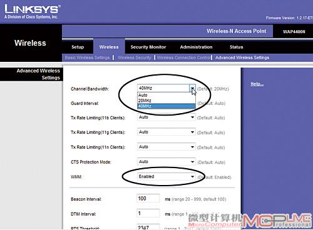The width and height of the screenshot is (313, 230).
Task: Open the Status tab
Action: pos(237,47)
